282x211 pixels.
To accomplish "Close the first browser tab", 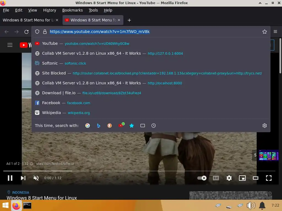I will coord(57,20).
